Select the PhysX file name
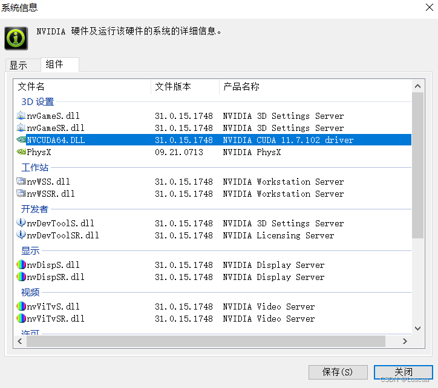Image resolution: width=438 pixels, height=388 pixels. 39,152
